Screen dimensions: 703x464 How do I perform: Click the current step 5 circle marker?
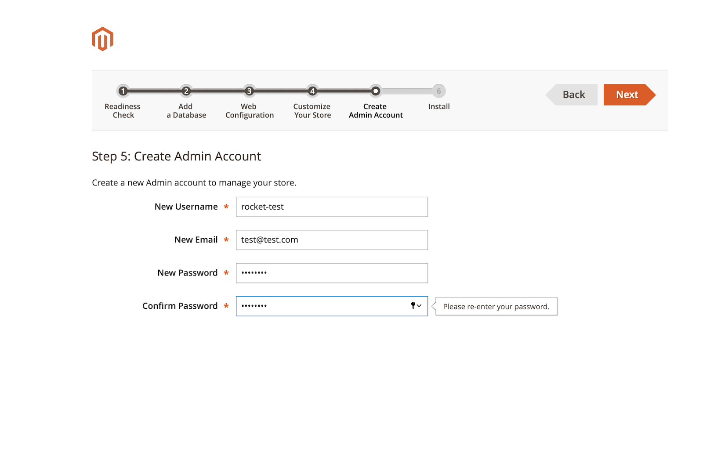pos(375,91)
